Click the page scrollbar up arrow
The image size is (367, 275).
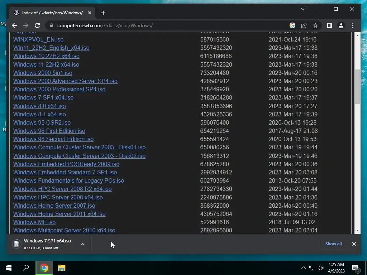357,35
